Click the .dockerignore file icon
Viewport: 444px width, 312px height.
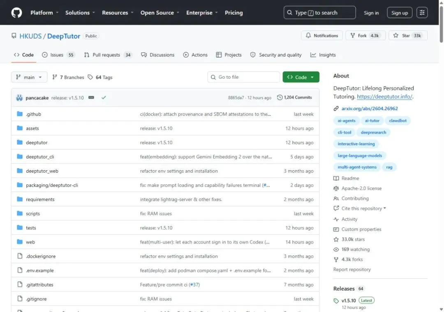click(x=20, y=256)
